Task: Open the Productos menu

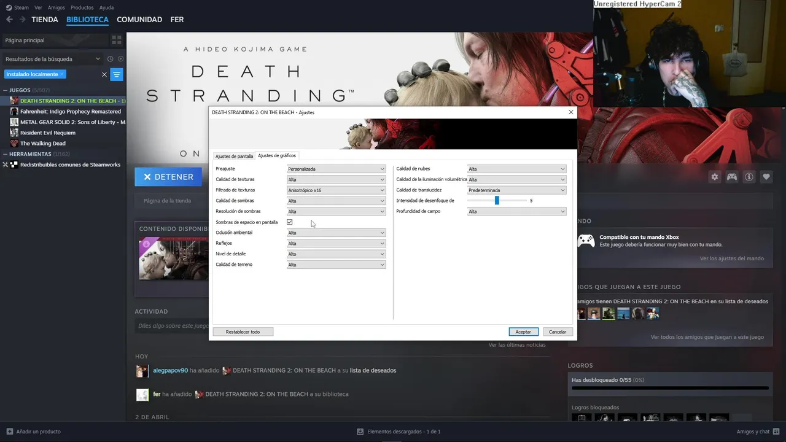Action: click(x=82, y=7)
